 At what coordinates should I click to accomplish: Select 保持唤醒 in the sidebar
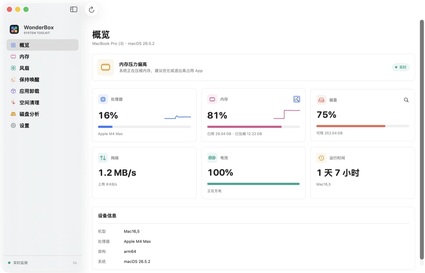pyautogui.click(x=42, y=80)
